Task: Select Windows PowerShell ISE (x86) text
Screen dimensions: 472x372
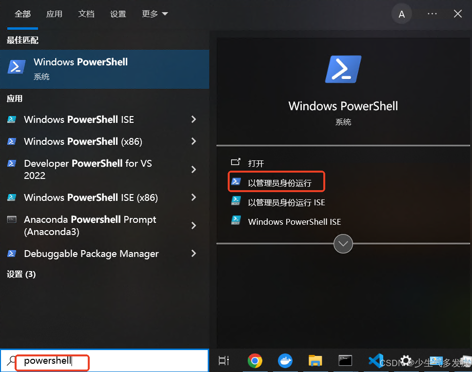Action: (91, 197)
